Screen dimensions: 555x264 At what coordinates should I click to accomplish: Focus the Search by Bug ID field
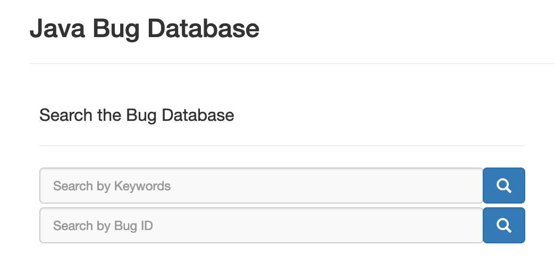click(261, 225)
